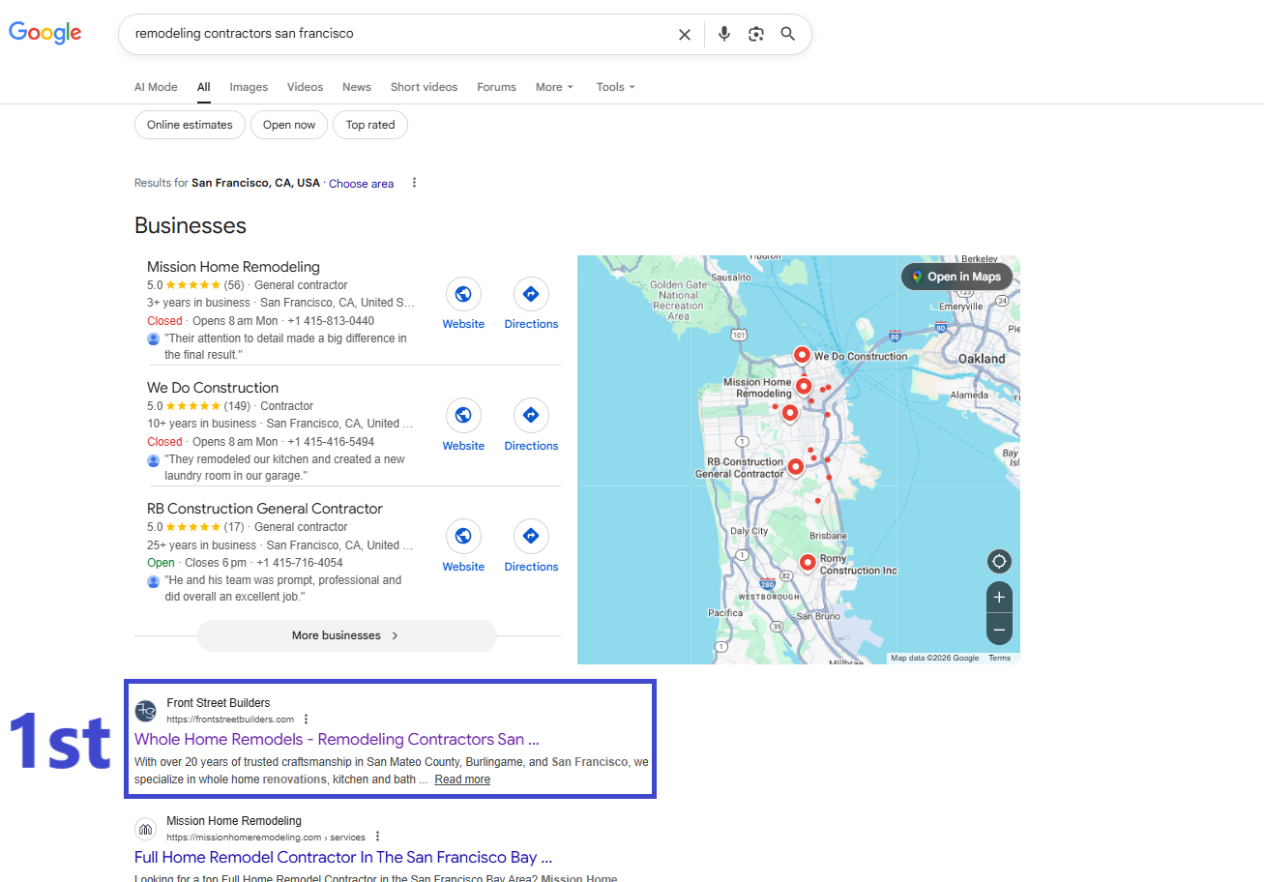Click map locate-me target icon
The width and height of the screenshot is (1264, 882).
point(999,561)
